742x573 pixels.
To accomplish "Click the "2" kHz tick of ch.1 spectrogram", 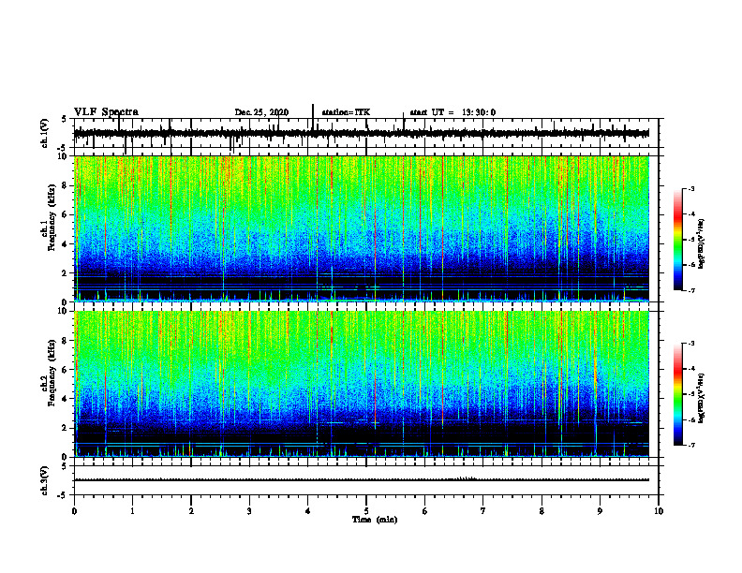I will (66, 273).
